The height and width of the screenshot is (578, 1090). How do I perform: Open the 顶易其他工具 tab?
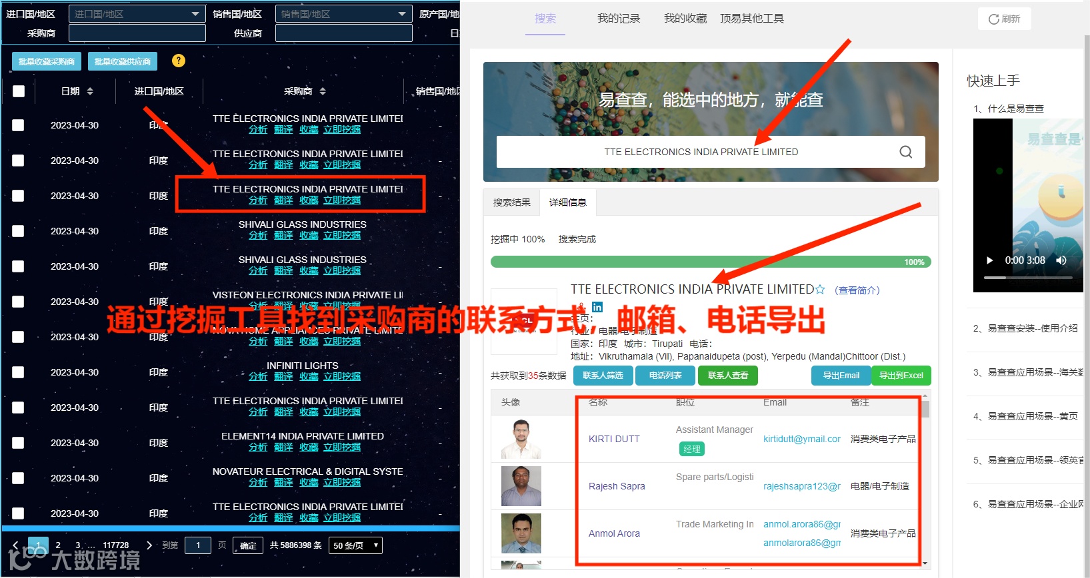pyautogui.click(x=752, y=19)
